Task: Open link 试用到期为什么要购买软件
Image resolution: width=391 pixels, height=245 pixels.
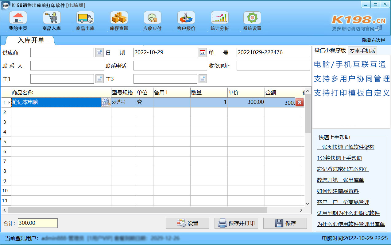Action: pyautogui.click(x=348, y=213)
